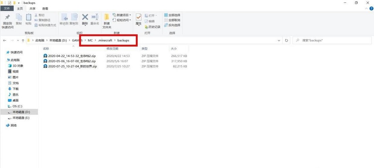Collapse the ribbon with the chevron
Screen dimensions: 374x168
(x=367, y=8)
